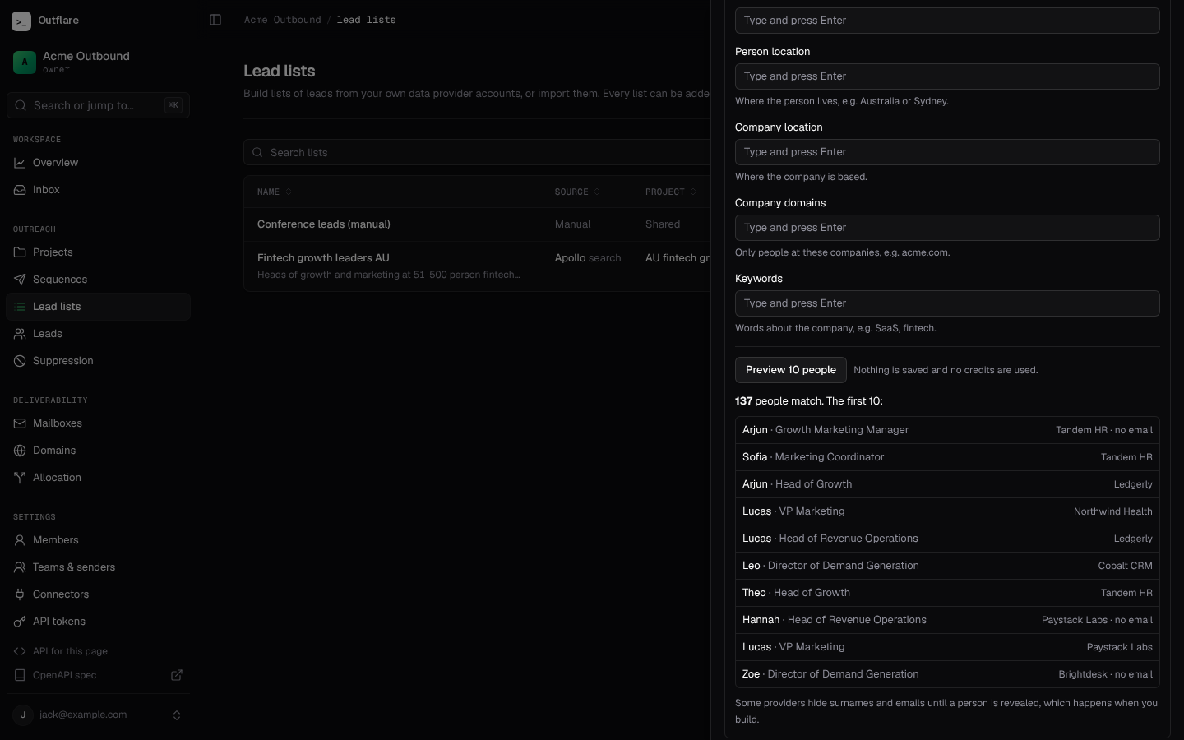Click the Mailboxes envelope icon

[20, 423]
